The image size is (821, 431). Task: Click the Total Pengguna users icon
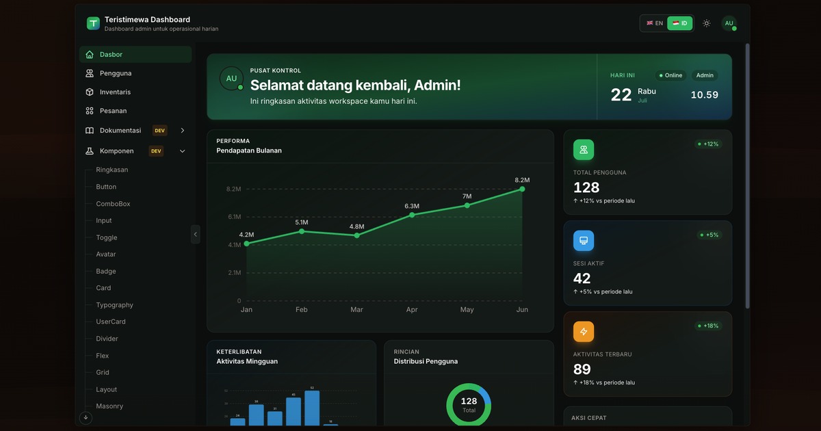(x=584, y=150)
